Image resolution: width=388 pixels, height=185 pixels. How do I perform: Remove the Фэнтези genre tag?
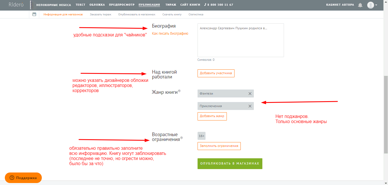(x=250, y=93)
